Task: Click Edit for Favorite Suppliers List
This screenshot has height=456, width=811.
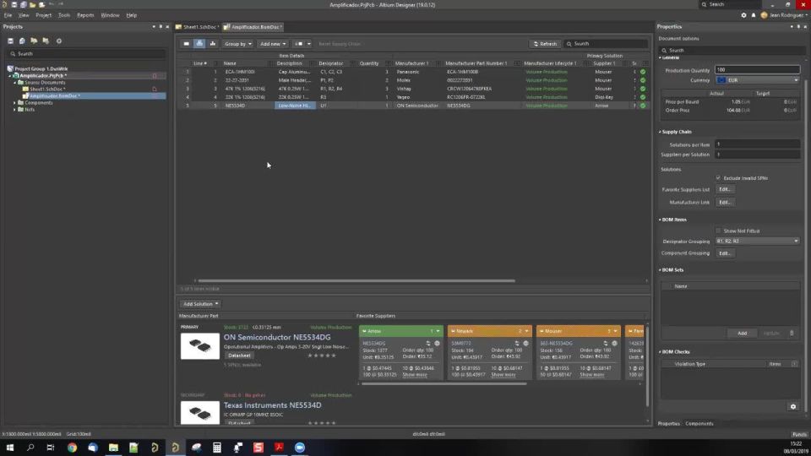Action: (725, 189)
